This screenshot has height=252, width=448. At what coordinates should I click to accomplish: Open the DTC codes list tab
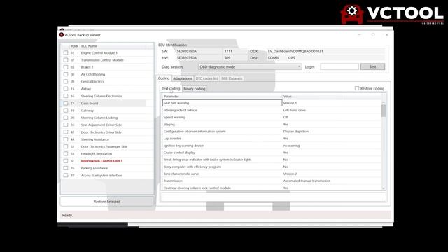(x=206, y=78)
